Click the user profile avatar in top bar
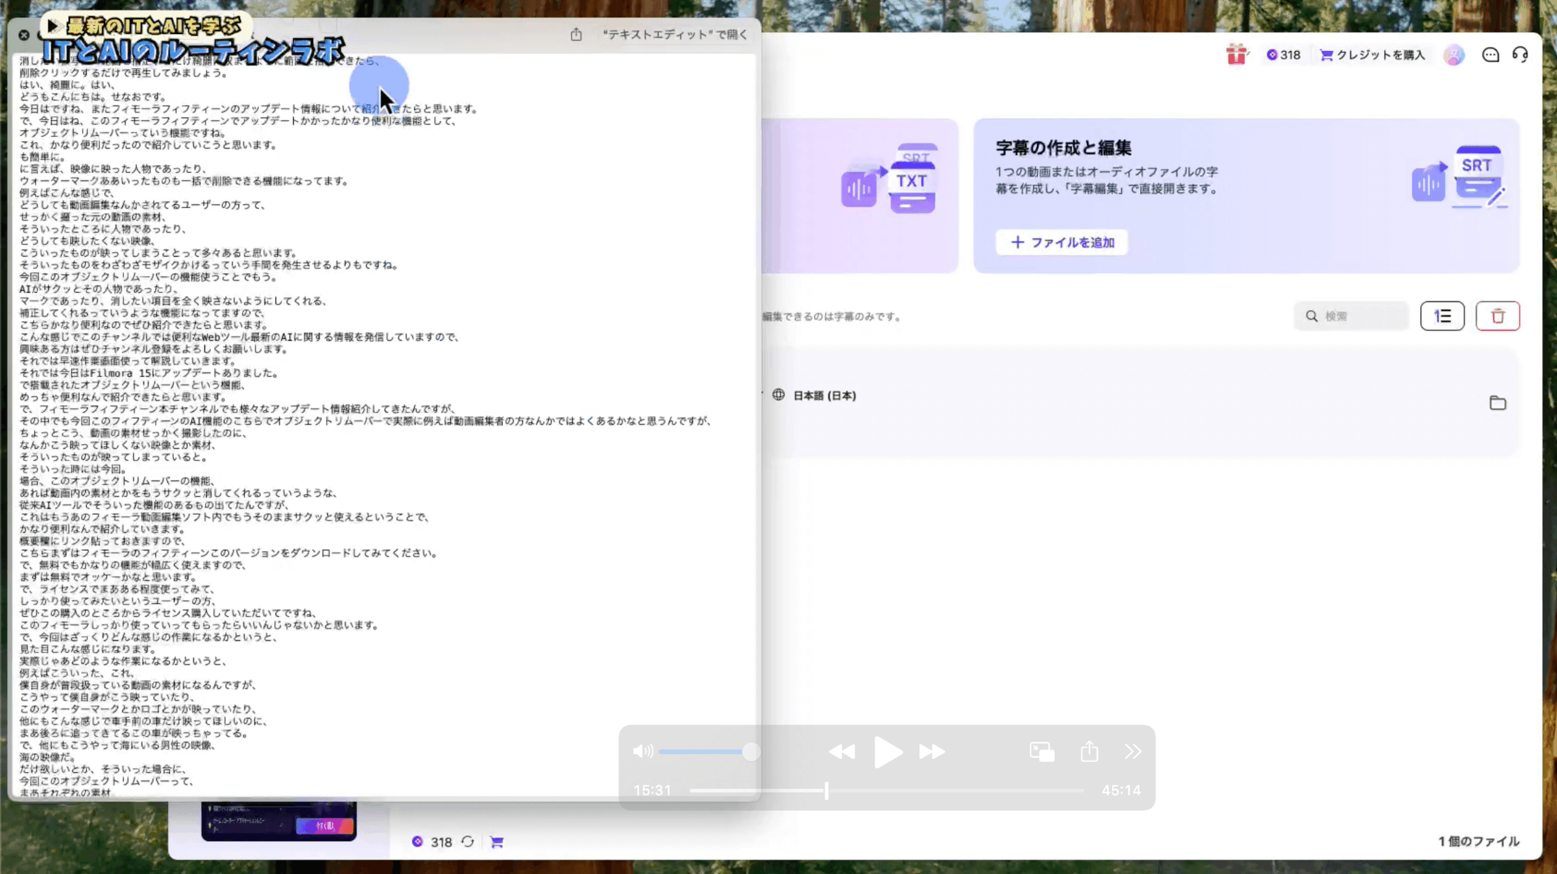 1454,55
